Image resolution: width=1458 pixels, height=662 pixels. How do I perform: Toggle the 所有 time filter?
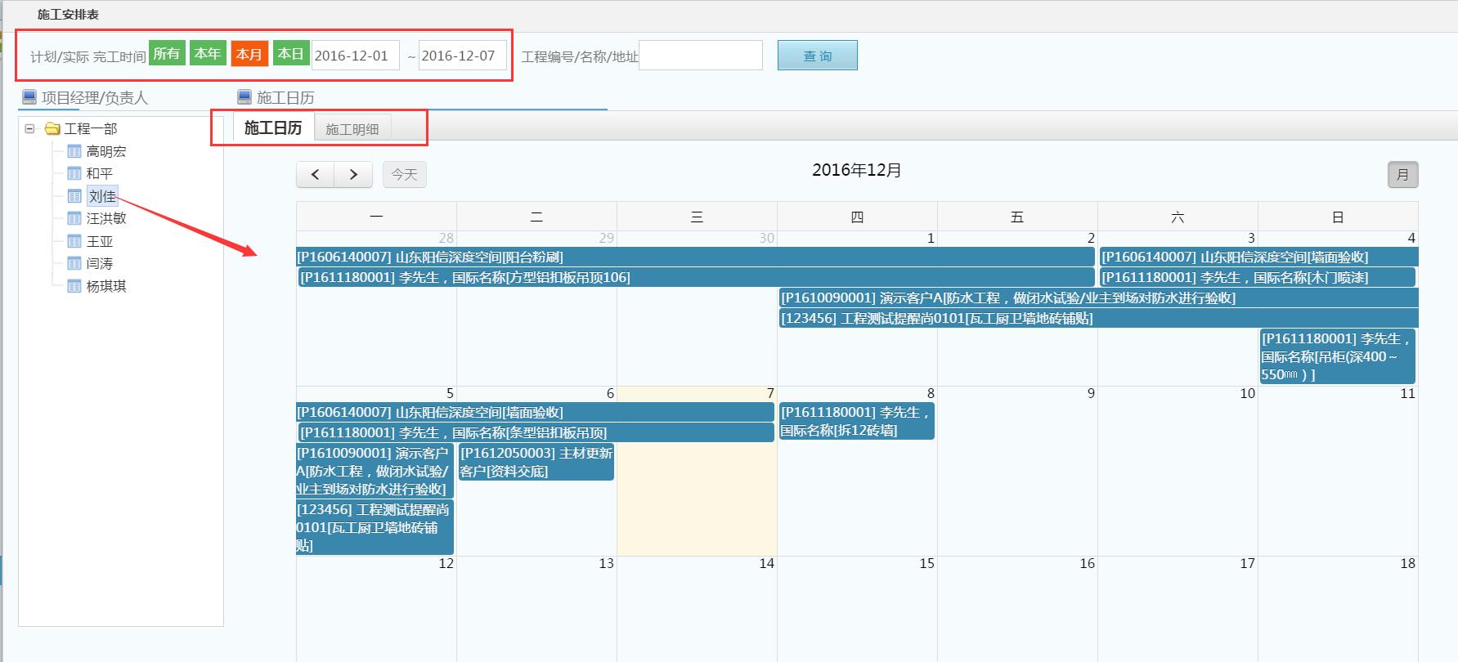[x=167, y=54]
